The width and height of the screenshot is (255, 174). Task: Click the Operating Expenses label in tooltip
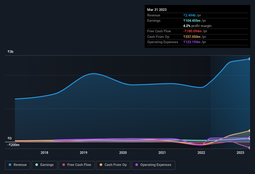click(163, 42)
